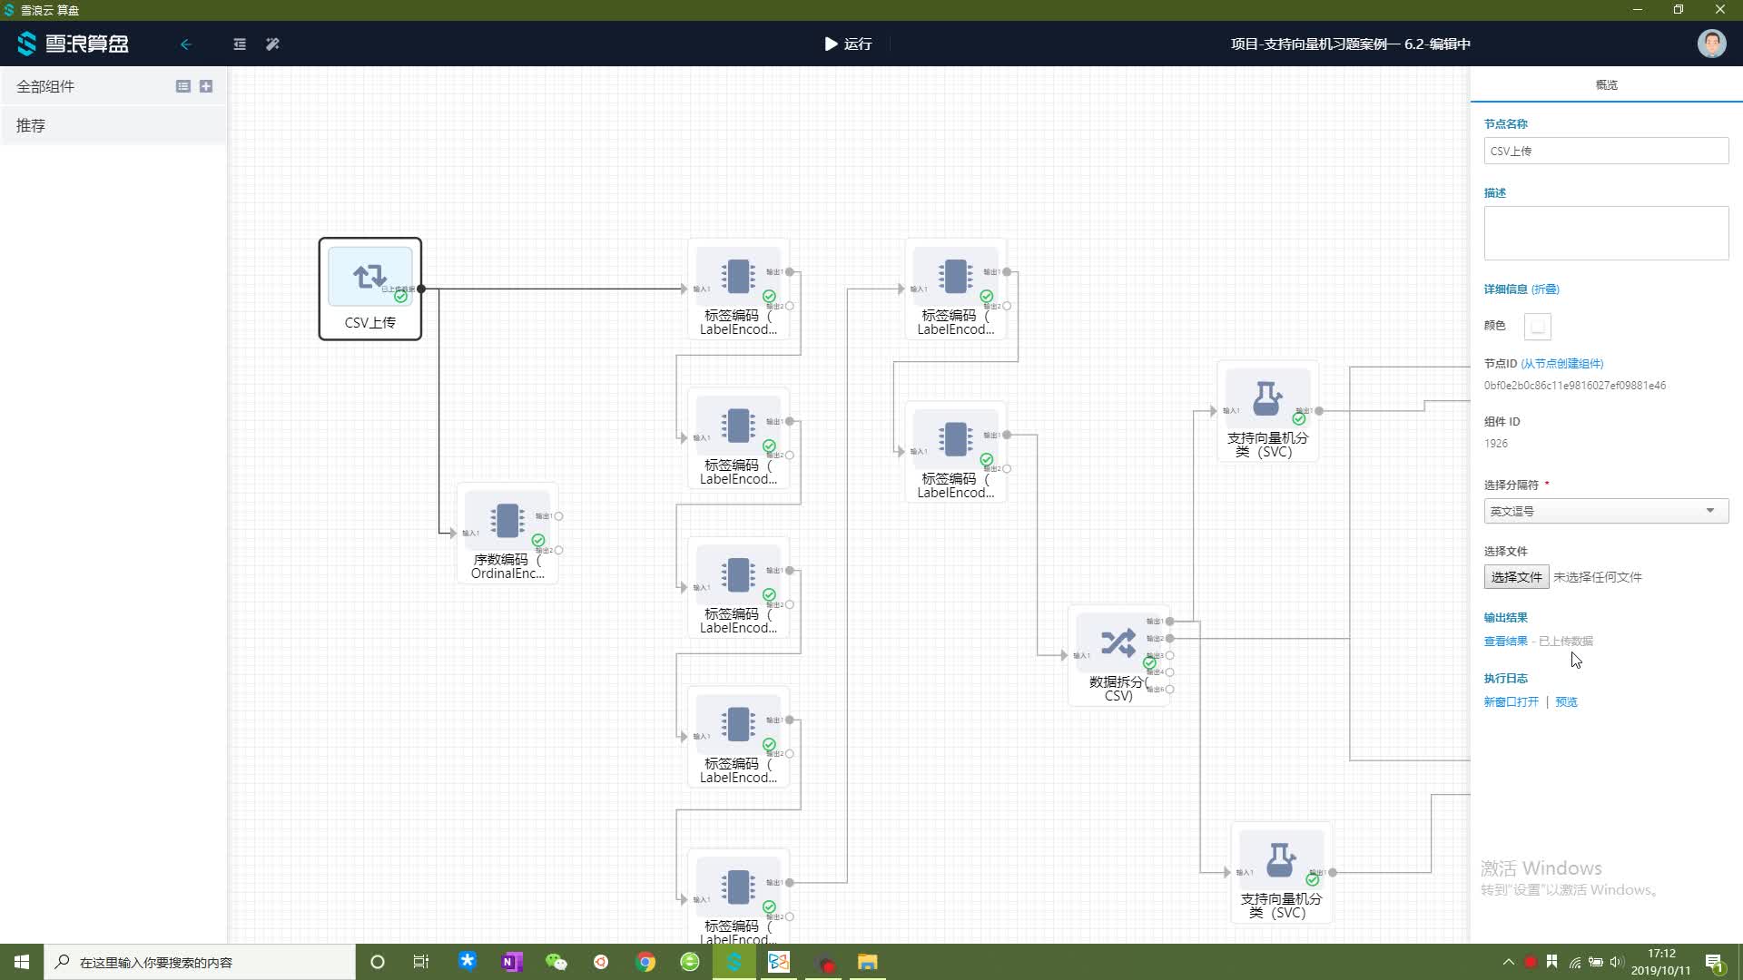Click the collapse sidebar indent icon

pos(240,44)
